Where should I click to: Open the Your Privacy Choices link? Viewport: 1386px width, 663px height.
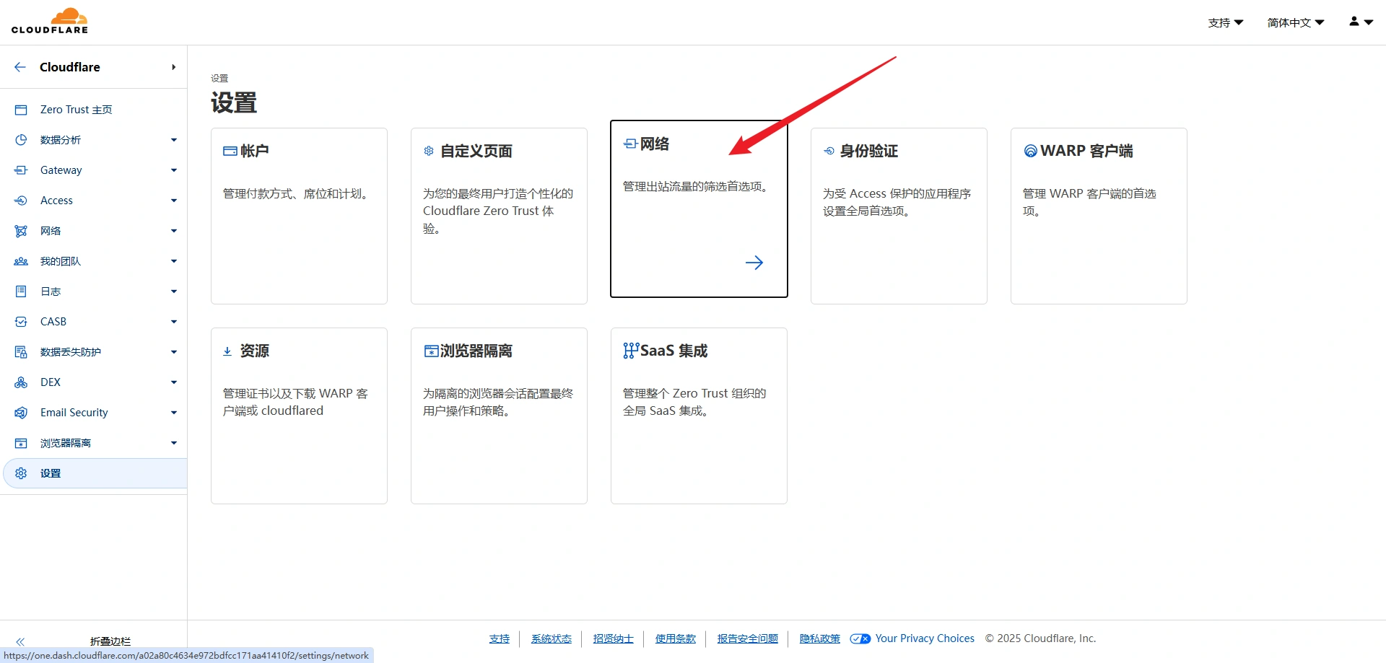pos(925,638)
